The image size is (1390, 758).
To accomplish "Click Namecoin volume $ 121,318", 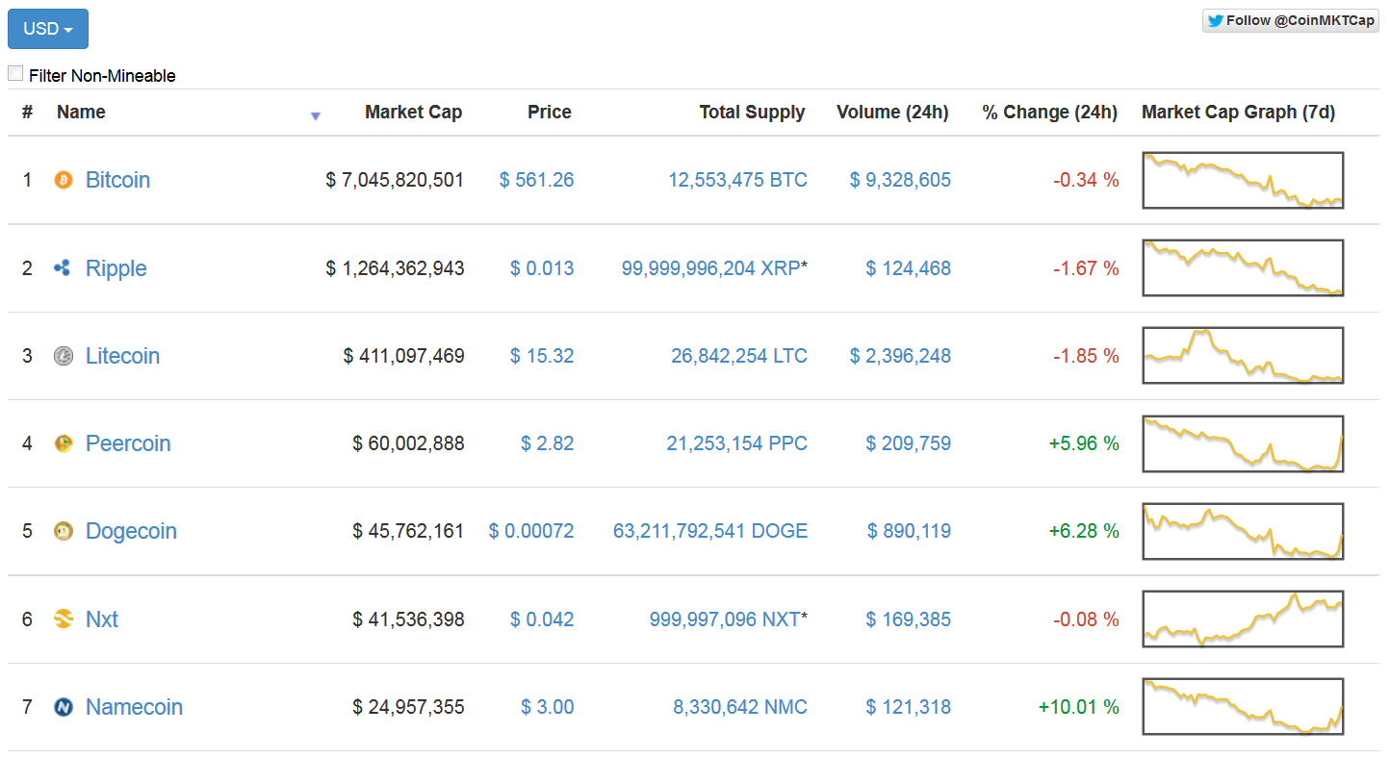I will [x=908, y=707].
